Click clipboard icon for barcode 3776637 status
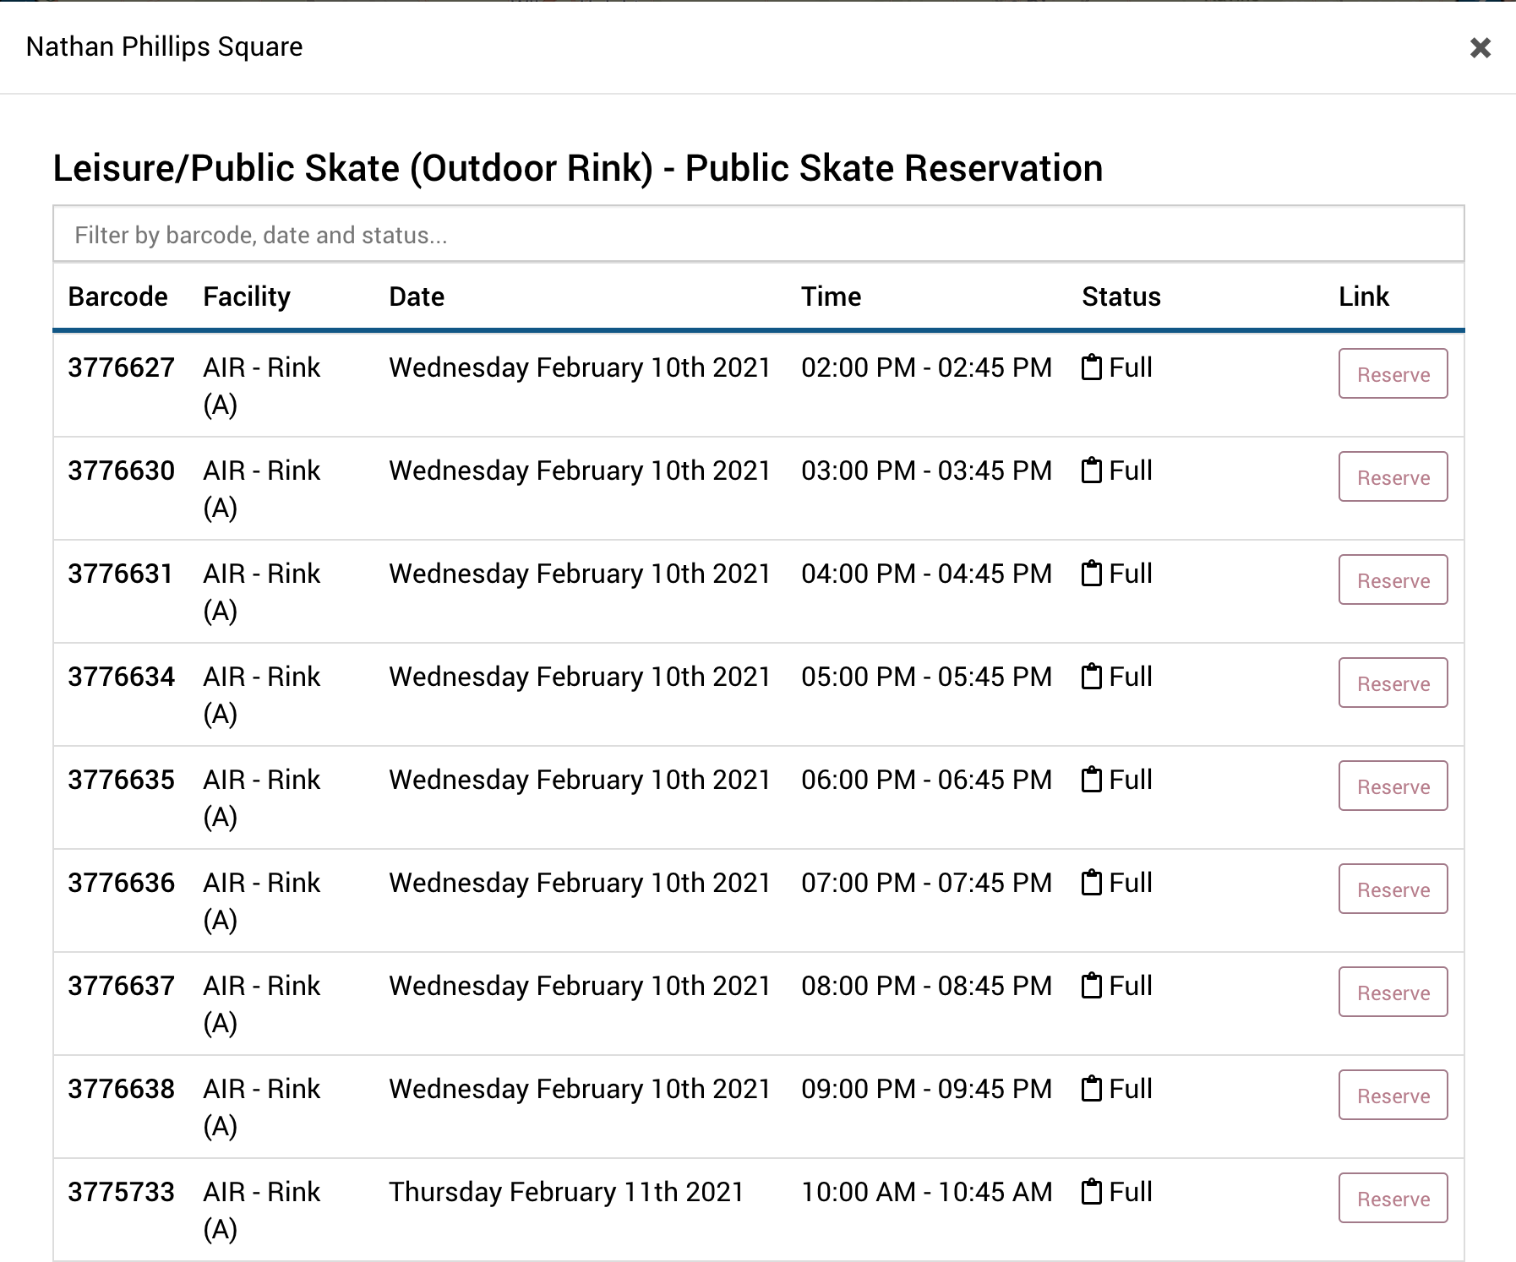Image resolution: width=1516 pixels, height=1262 pixels. (x=1092, y=985)
